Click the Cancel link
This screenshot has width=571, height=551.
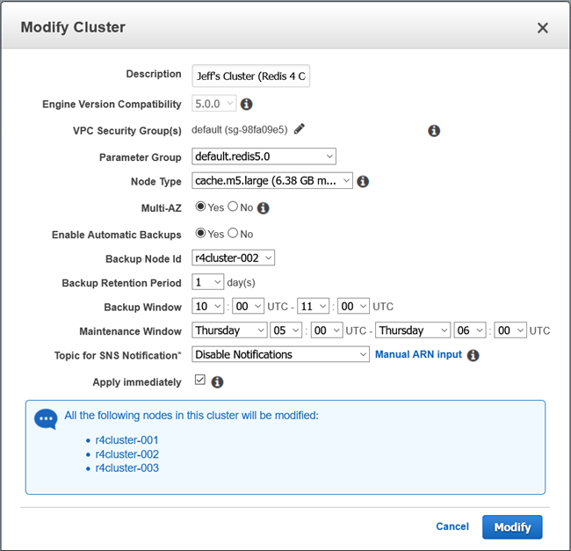click(x=452, y=526)
